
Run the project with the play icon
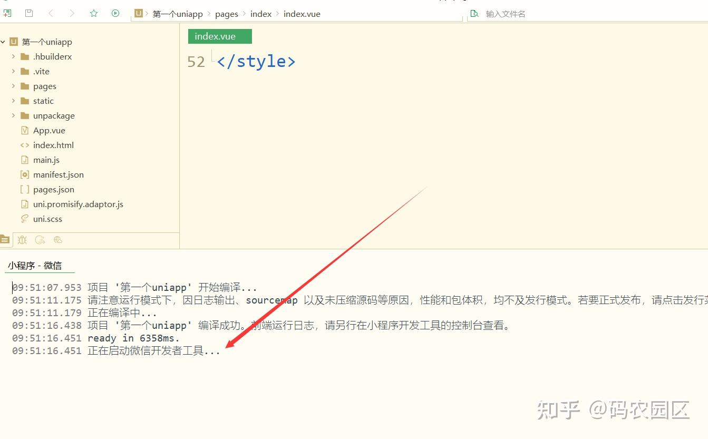coord(115,13)
